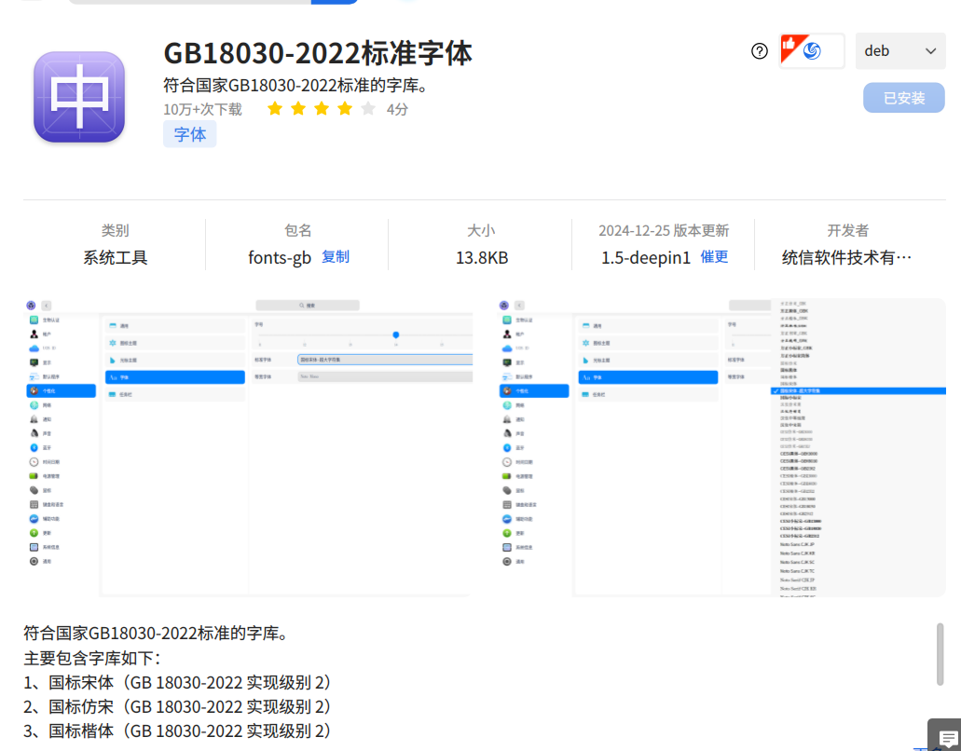Image resolution: width=961 pixels, height=751 pixels.
Task: Open the deb package format dropdown
Action: [900, 51]
